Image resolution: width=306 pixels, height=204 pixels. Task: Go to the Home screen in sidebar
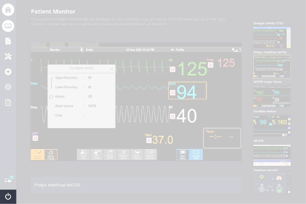click(8, 10)
